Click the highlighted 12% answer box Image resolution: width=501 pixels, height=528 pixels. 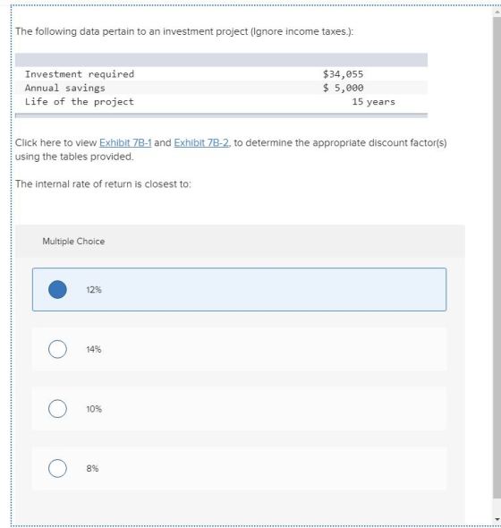click(x=240, y=290)
